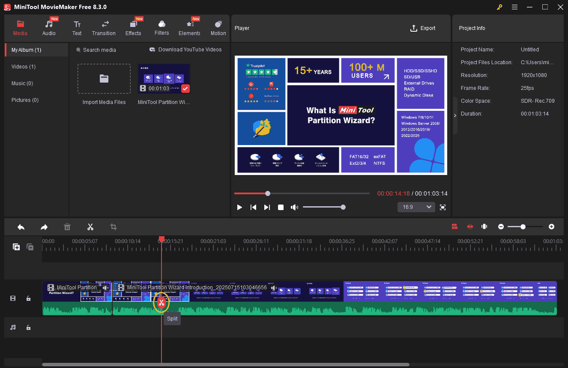Click the player progress bar

tap(302, 193)
